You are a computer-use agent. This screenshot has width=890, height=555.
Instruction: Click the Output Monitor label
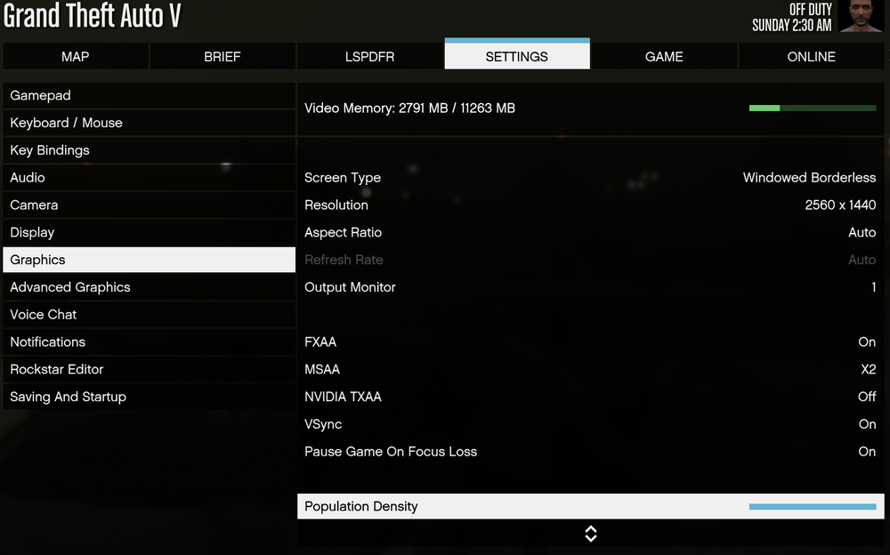[x=350, y=287]
